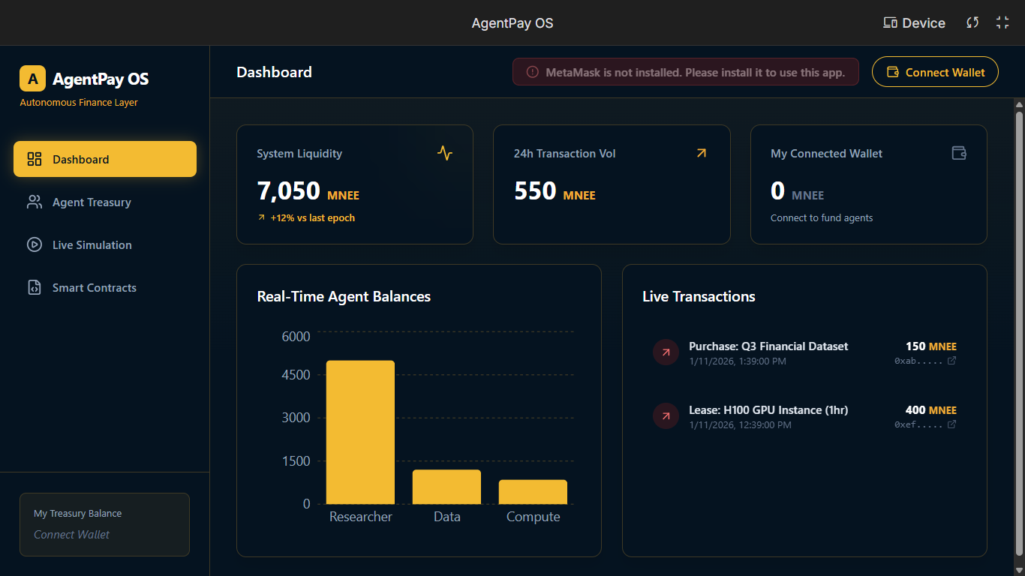Click the 'Real-Time Agent Balances' heading

coord(344,296)
